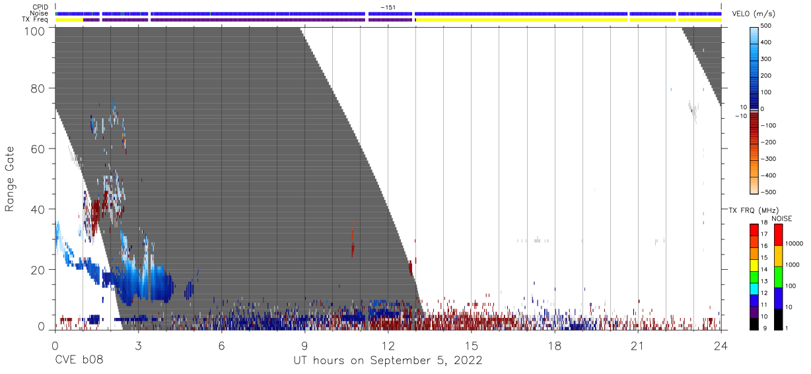Click the '60' tick on the Range Gate axis
The image size is (811, 374).
(x=38, y=149)
